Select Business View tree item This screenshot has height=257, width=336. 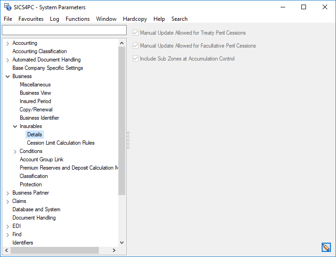point(36,93)
